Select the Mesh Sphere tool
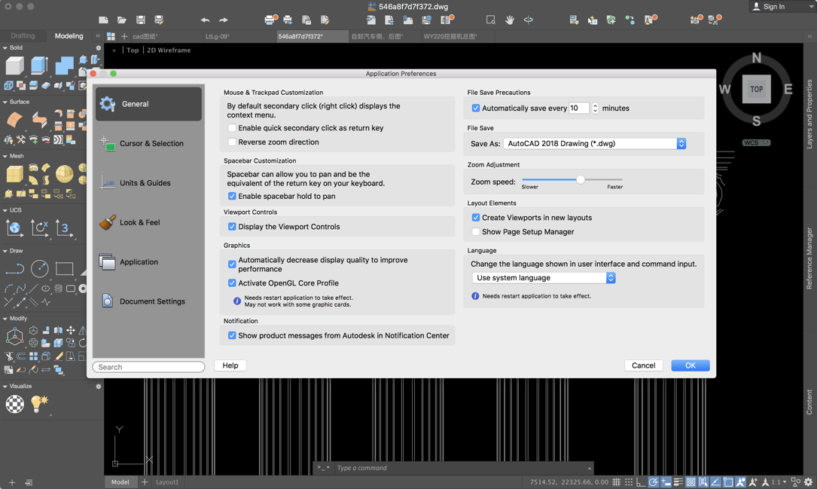This screenshot has height=489, width=817. pyautogui.click(x=65, y=173)
